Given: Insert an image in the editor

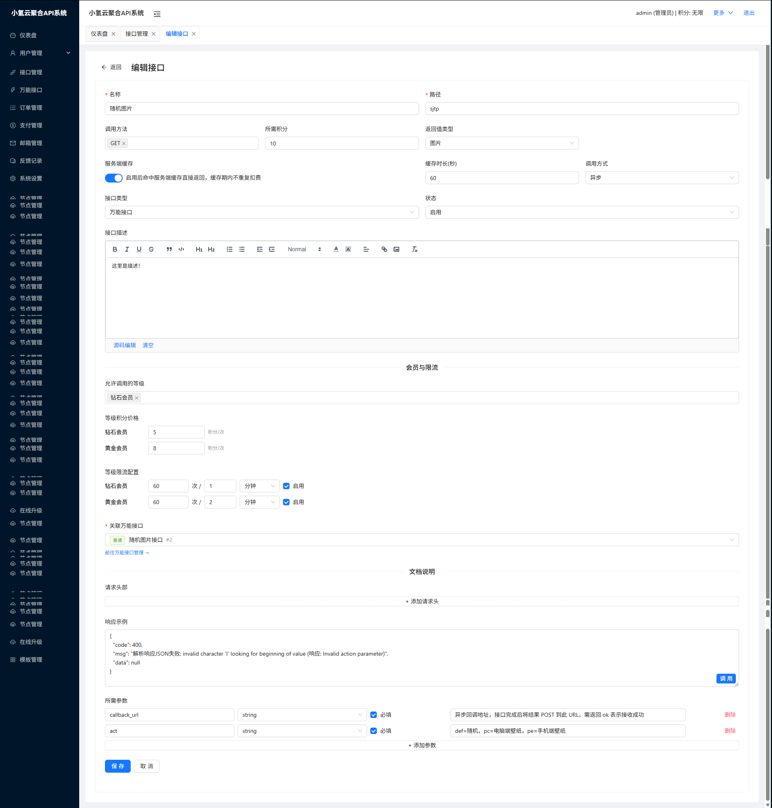Looking at the screenshot, I should click(396, 249).
